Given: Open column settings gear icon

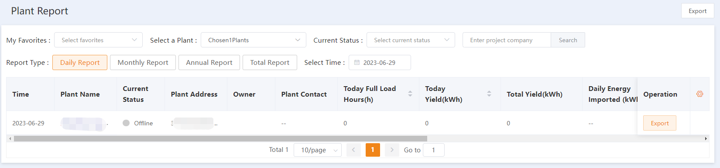Looking at the screenshot, I should 699,94.
